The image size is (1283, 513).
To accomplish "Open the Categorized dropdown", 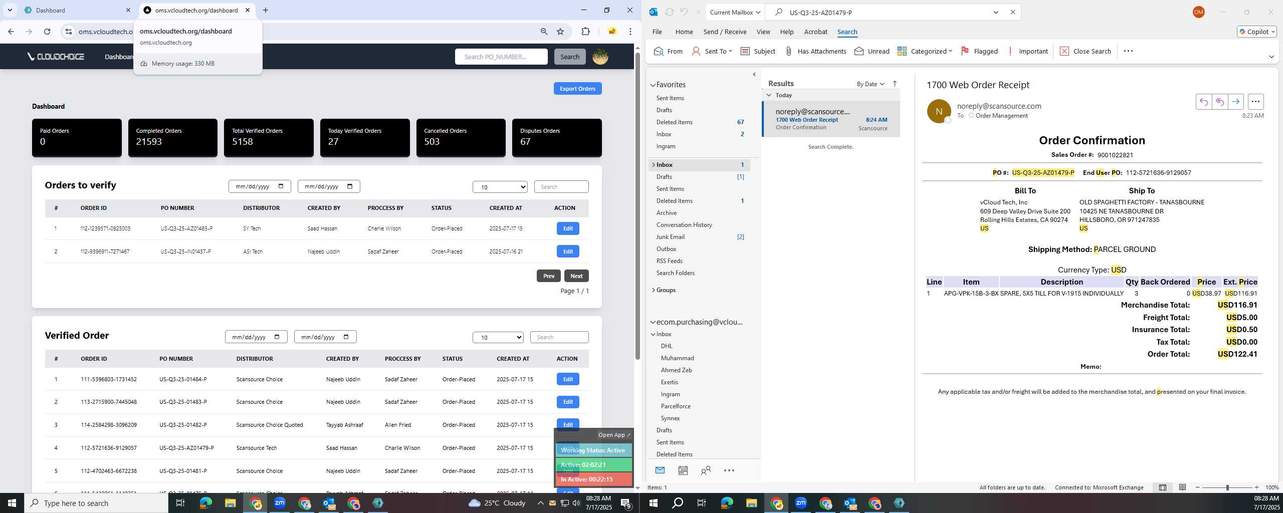I will click(925, 51).
